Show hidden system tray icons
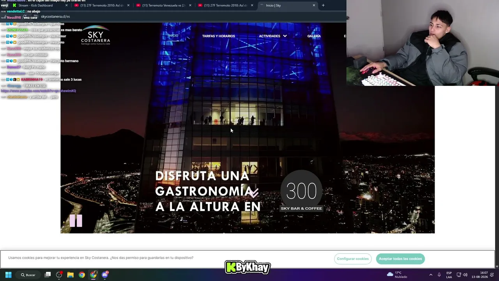The image size is (499, 281). (x=431, y=275)
